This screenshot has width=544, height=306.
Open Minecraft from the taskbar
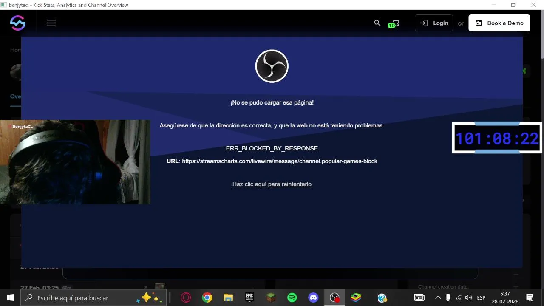point(271,297)
